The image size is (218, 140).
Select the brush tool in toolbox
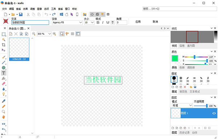(4, 57)
